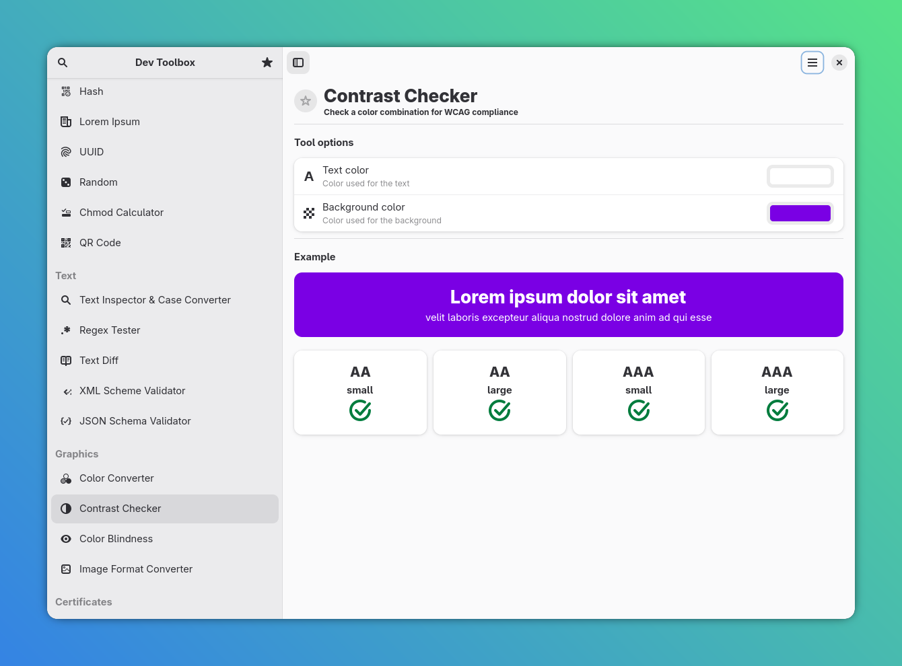Image resolution: width=902 pixels, height=666 pixels.
Task: Select the Hash tool
Action: click(x=91, y=91)
